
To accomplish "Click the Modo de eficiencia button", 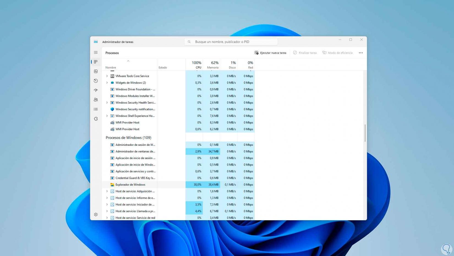I will [337, 53].
